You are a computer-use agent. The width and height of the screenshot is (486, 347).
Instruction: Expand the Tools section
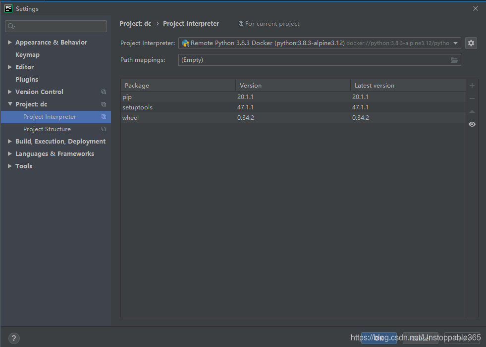9,166
